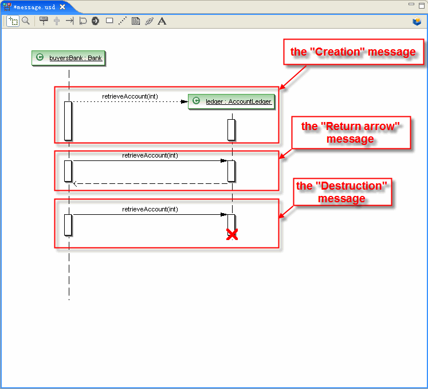Minimize the editor pane

(x=411, y=4)
